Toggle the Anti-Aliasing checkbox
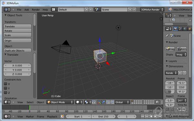 point(170,116)
